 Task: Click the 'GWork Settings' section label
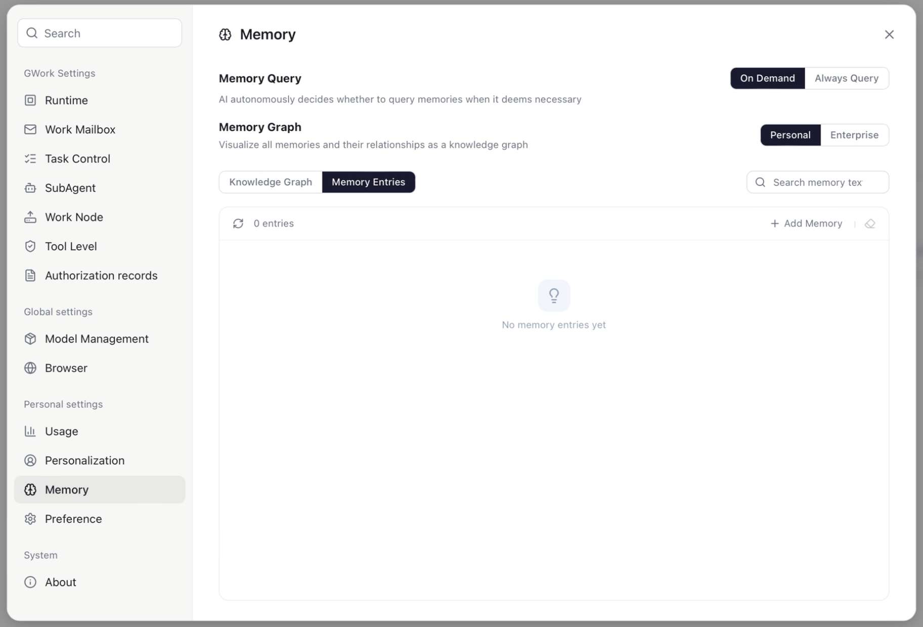60,73
